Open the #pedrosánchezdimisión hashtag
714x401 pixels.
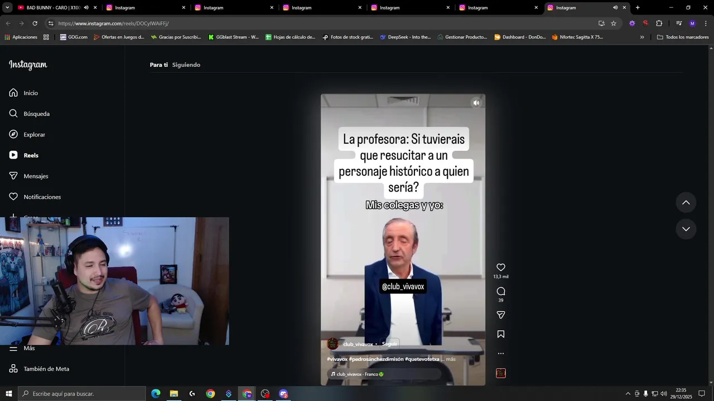(377, 359)
